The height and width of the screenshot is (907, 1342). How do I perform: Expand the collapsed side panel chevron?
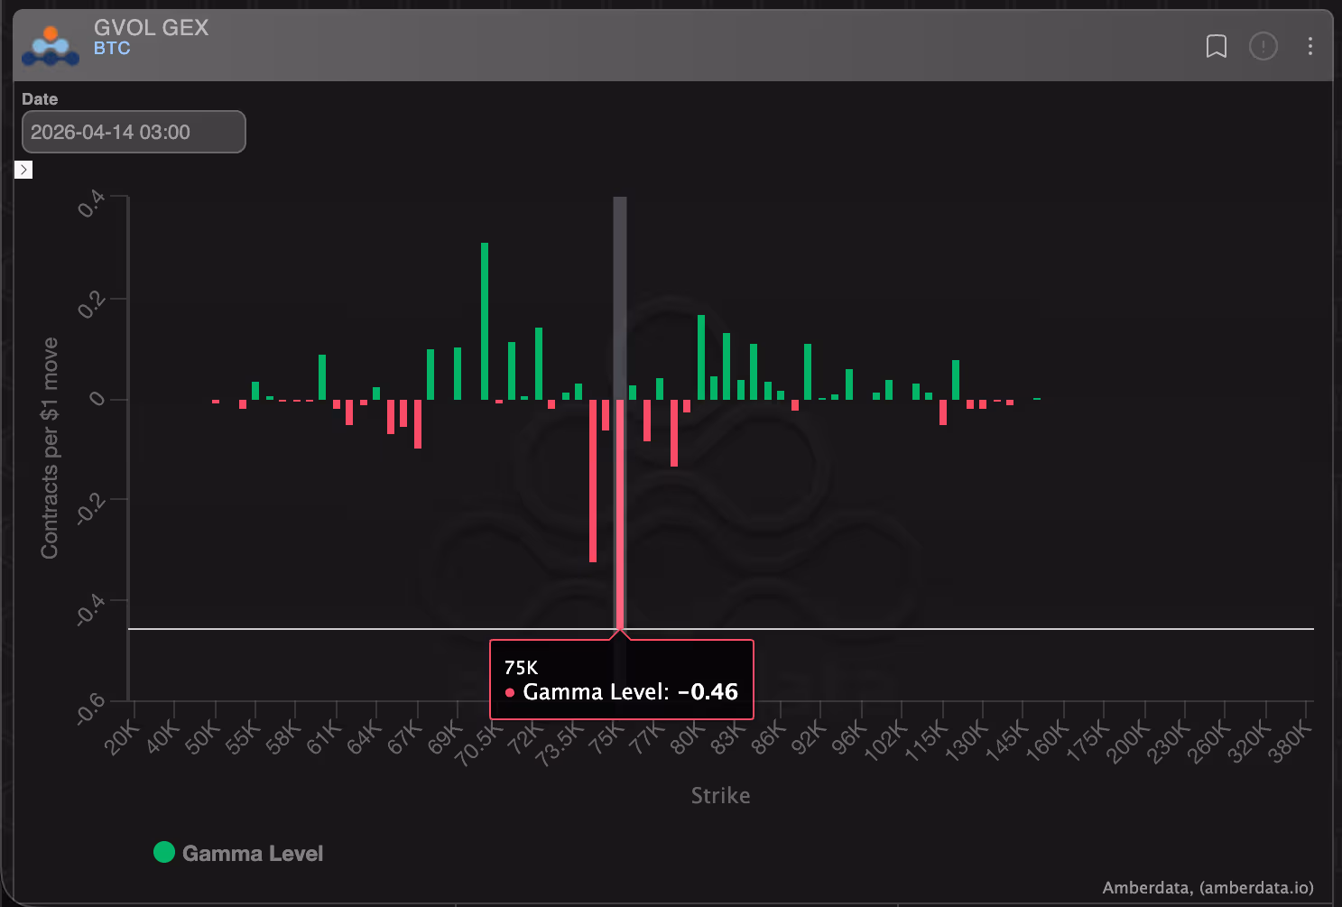23,170
